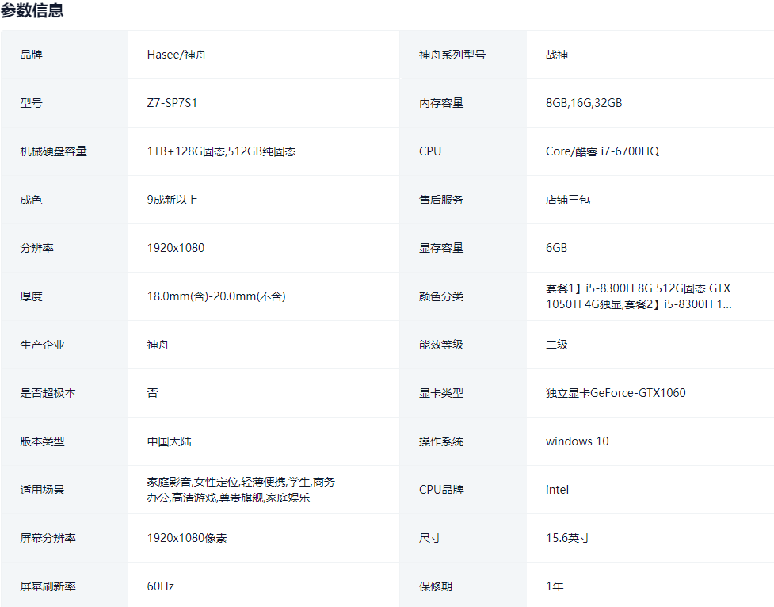Click the value '1920x1080像素'
Viewport: 774px width, 607px height.
187,538
